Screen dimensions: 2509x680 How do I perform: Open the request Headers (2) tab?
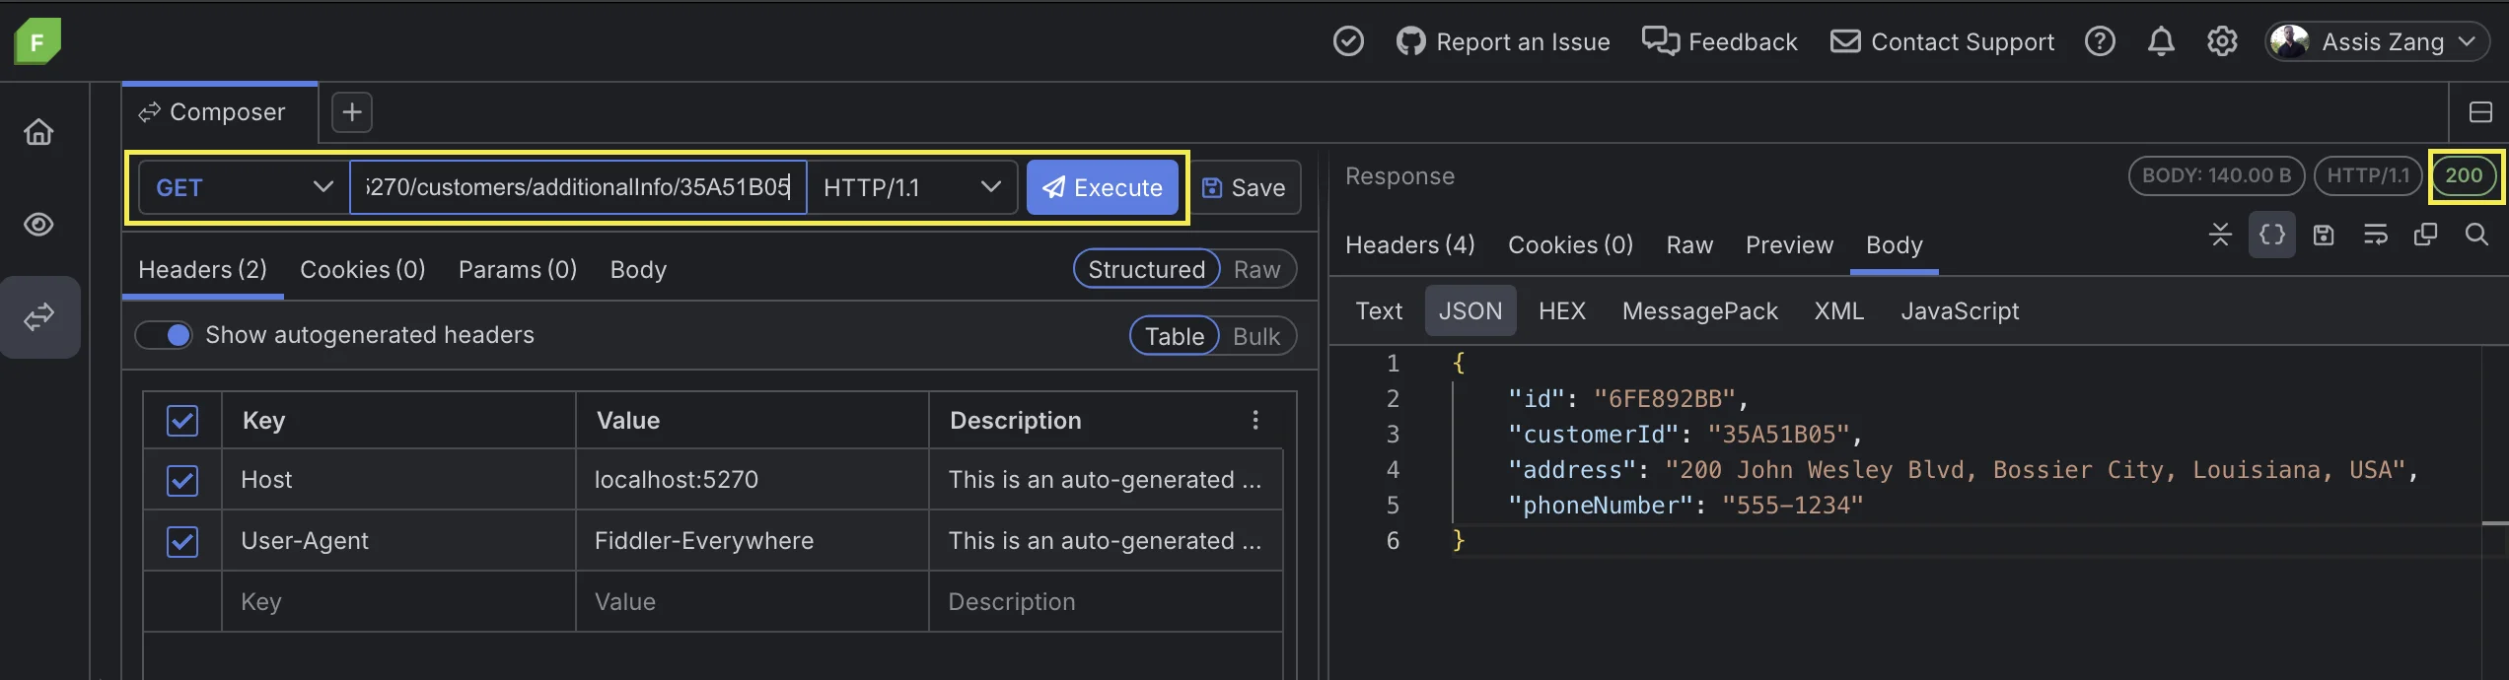pos(202,270)
